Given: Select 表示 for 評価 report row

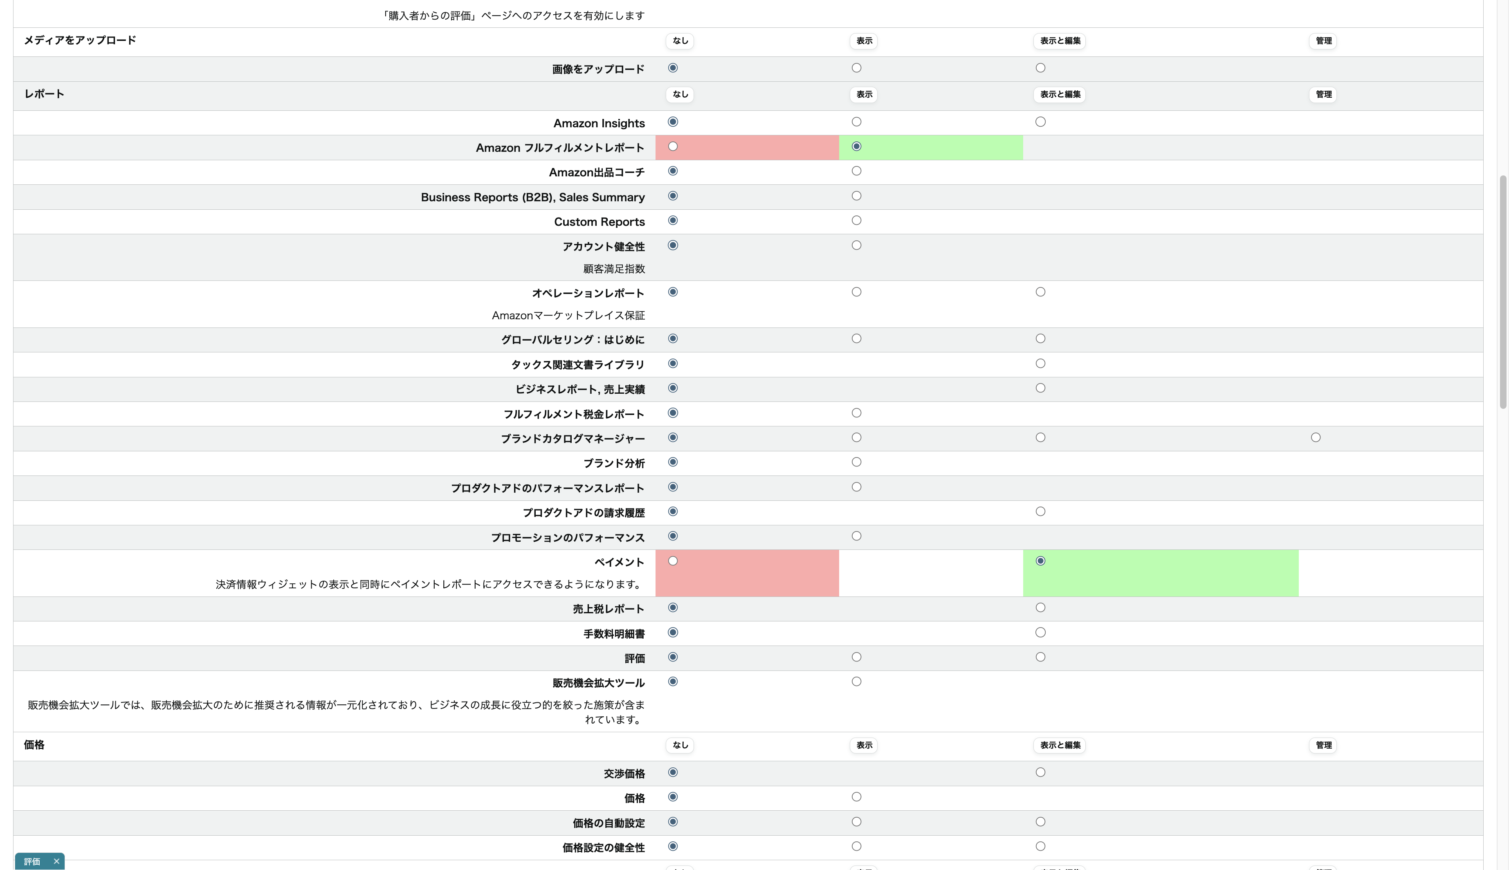Looking at the screenshot, I should [x=856, y=657].
